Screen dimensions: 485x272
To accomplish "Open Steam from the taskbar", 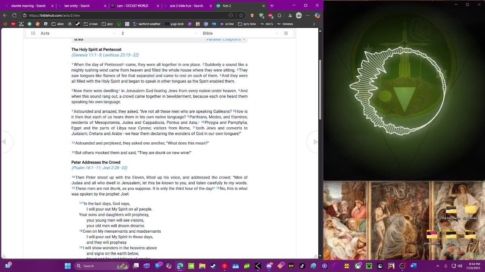I will click(x=213, y=266).
